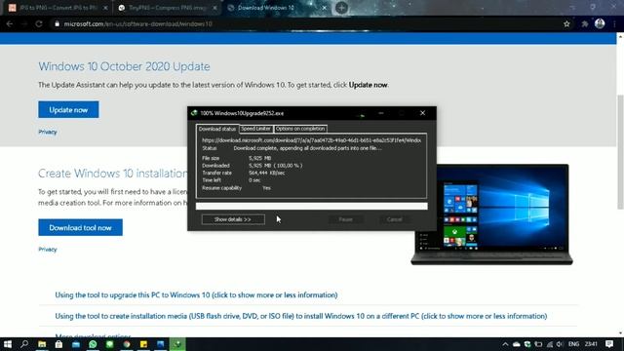Close the IDM download dialog
This screenshot has width=624, height=351.
422,113
